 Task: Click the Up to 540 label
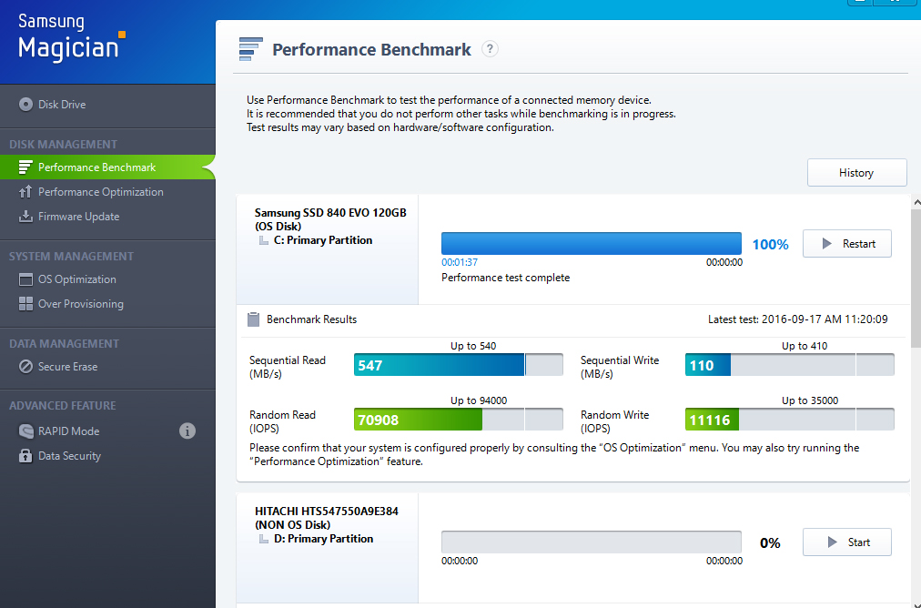point(473,346)
